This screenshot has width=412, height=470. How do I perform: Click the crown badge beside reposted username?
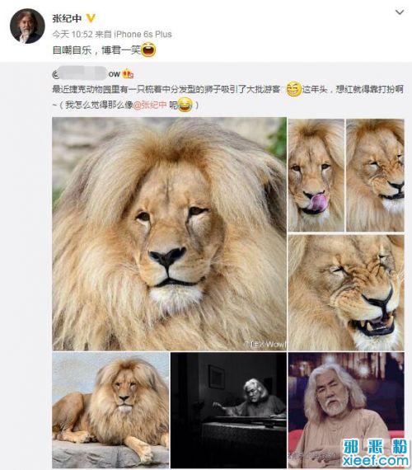click(128, 73)
